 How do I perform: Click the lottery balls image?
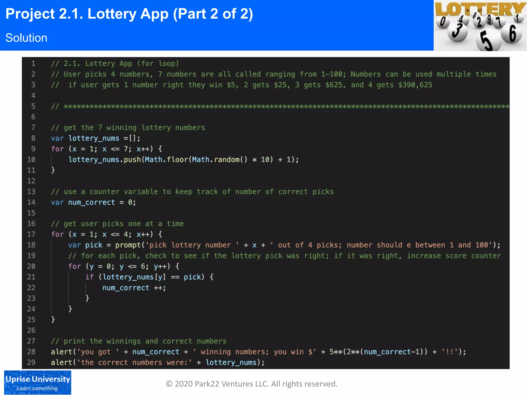480,25
